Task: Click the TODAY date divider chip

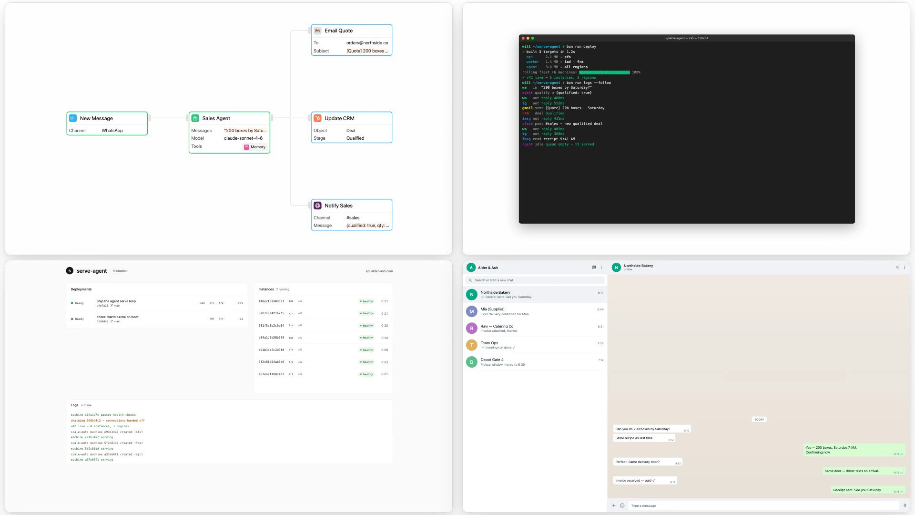Action: [759, 420]
